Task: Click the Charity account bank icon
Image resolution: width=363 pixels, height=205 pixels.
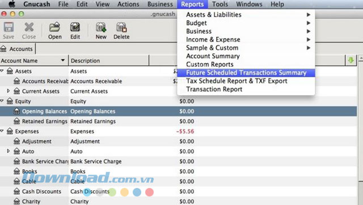Action: (x=16, y=201)
